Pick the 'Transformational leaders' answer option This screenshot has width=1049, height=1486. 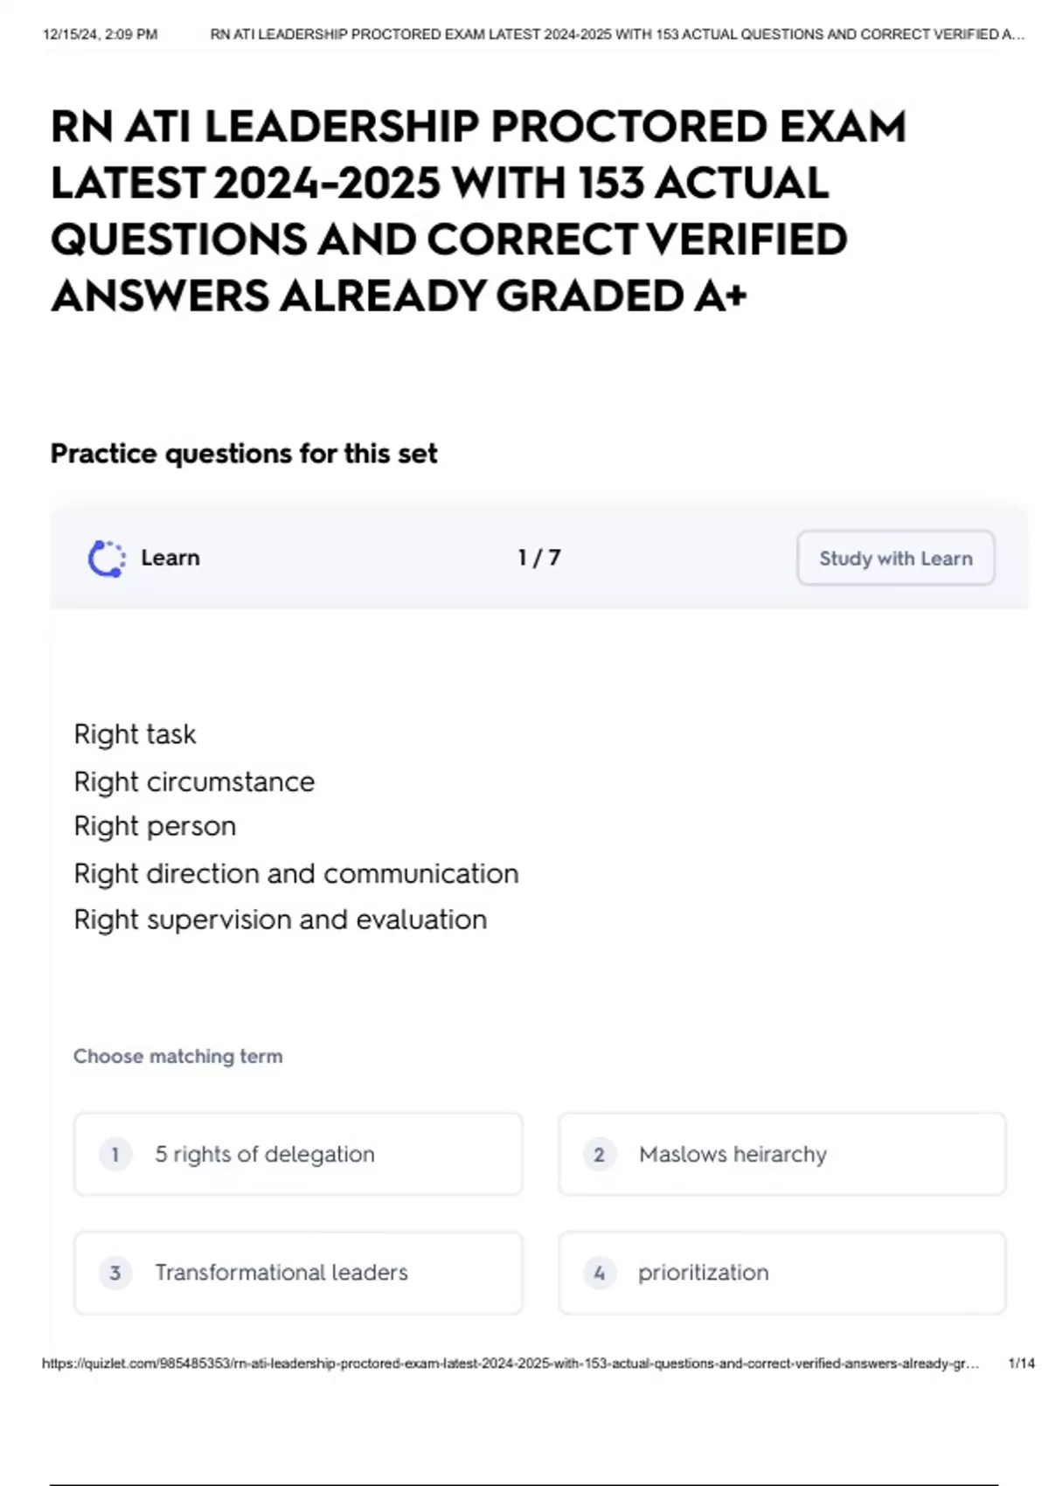pos(298,1273)
